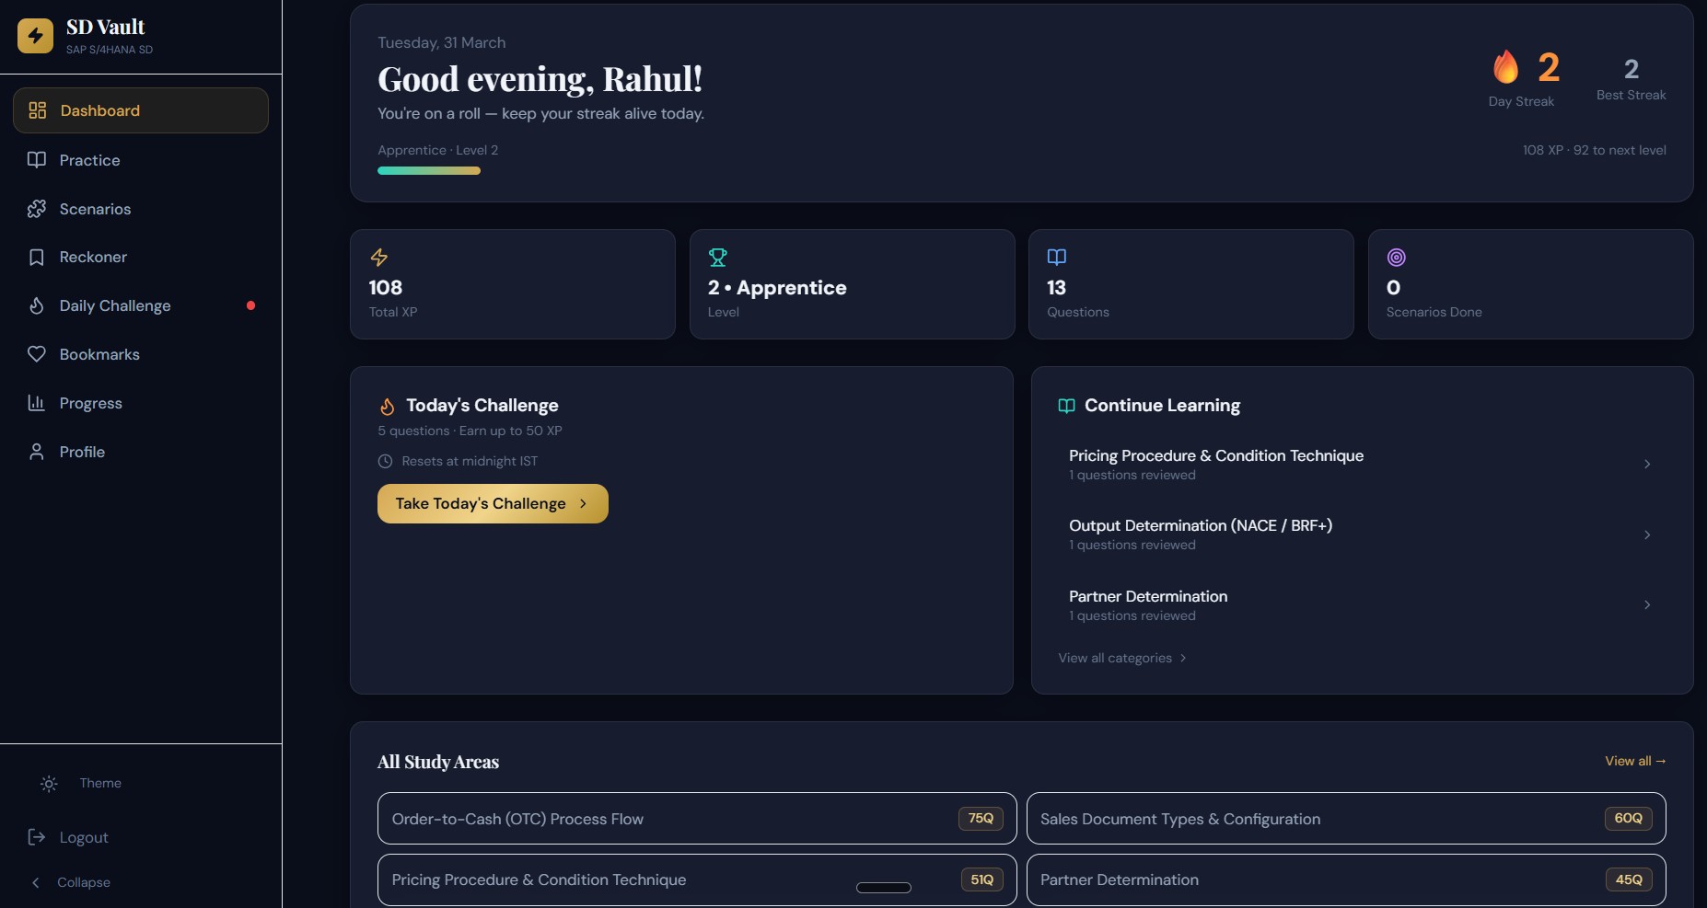Click the Reckoner bookmark icon
This screenshot has width=1707, height=908.
pyautogui.click(x=37, y=258)
